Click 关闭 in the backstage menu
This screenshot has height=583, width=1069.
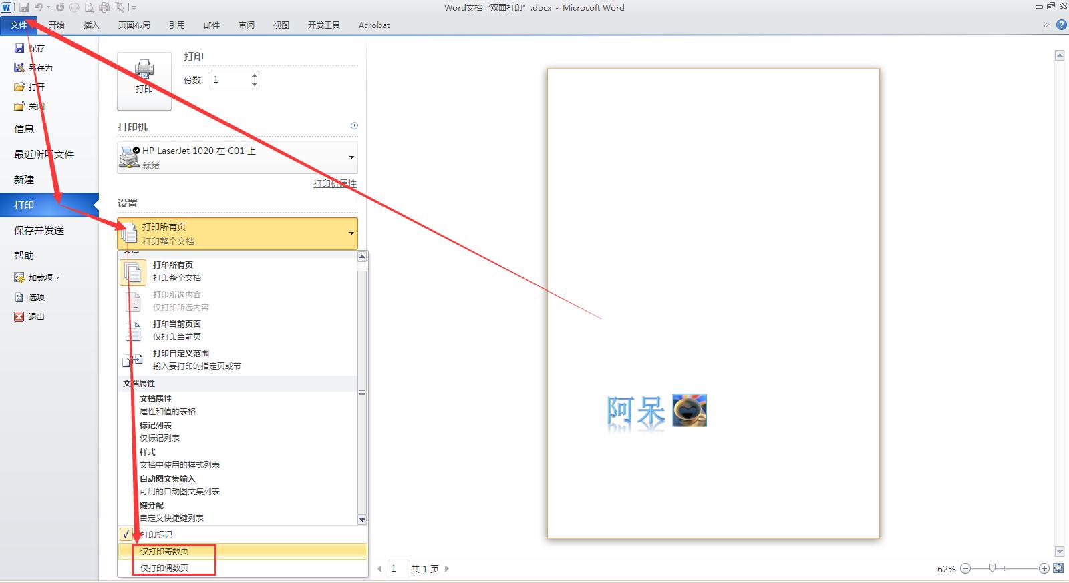tap(29, 106)
